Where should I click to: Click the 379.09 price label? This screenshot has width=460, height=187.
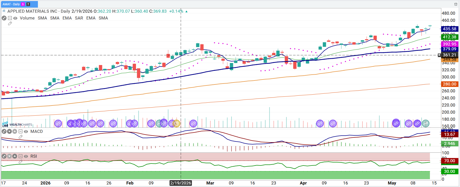pyautogui.click(x=450, y=49)
